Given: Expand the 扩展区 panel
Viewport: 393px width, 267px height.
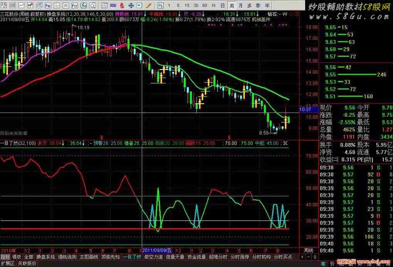Looking at the screenshot, I should pyautogui.click(x=7, y=264).
